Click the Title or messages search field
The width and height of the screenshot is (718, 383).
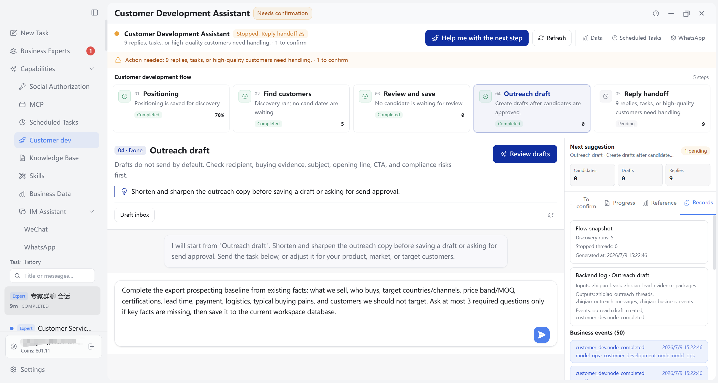[x=52, y=276]
